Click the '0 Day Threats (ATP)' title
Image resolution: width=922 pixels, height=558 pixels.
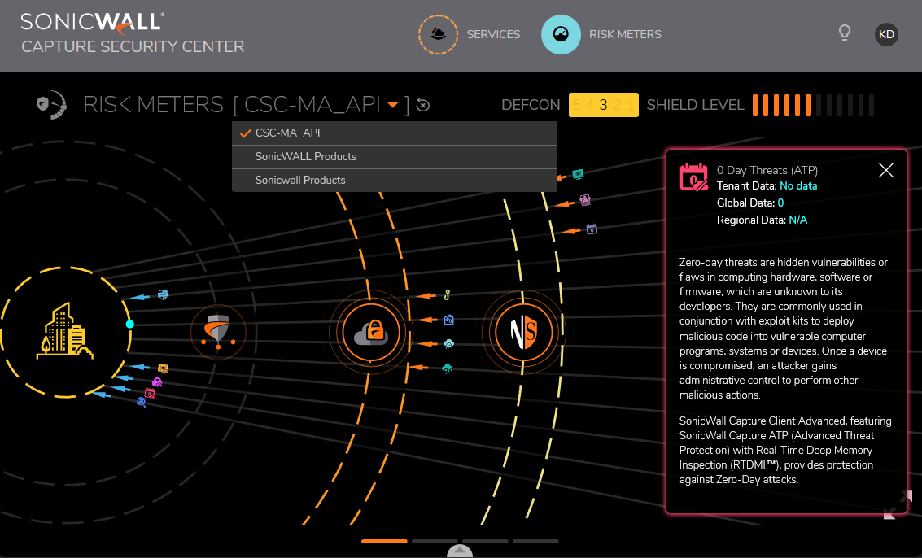click(x=767, y=170)
